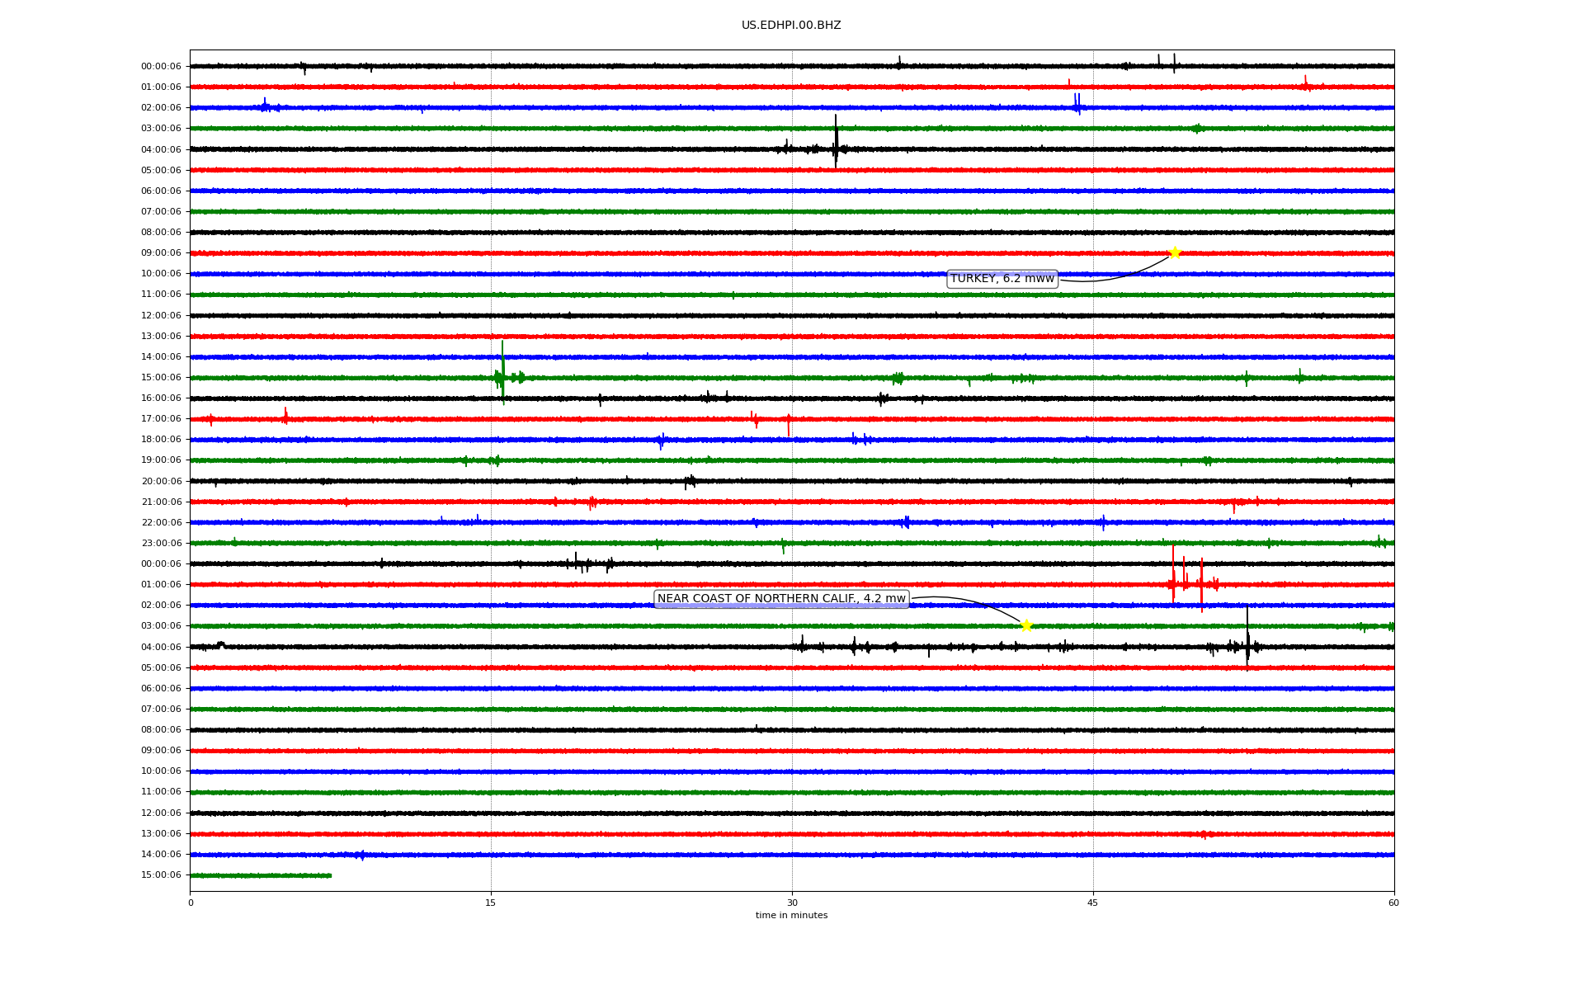1584x990 pixels.
Task: Click the 20:00:06 row label
Action: pos(161,482)
